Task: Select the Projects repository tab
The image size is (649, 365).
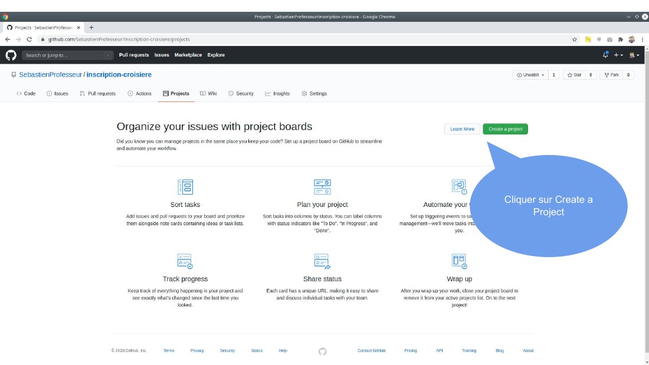Action: point(176,94)
